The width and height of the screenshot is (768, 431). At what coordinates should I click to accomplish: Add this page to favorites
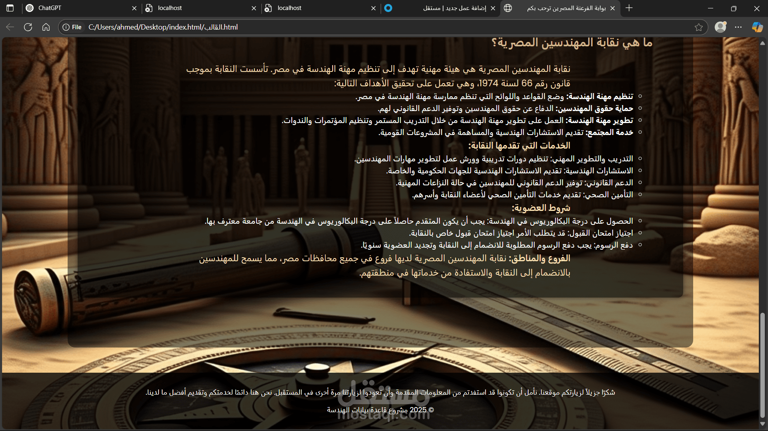(698, 27)
